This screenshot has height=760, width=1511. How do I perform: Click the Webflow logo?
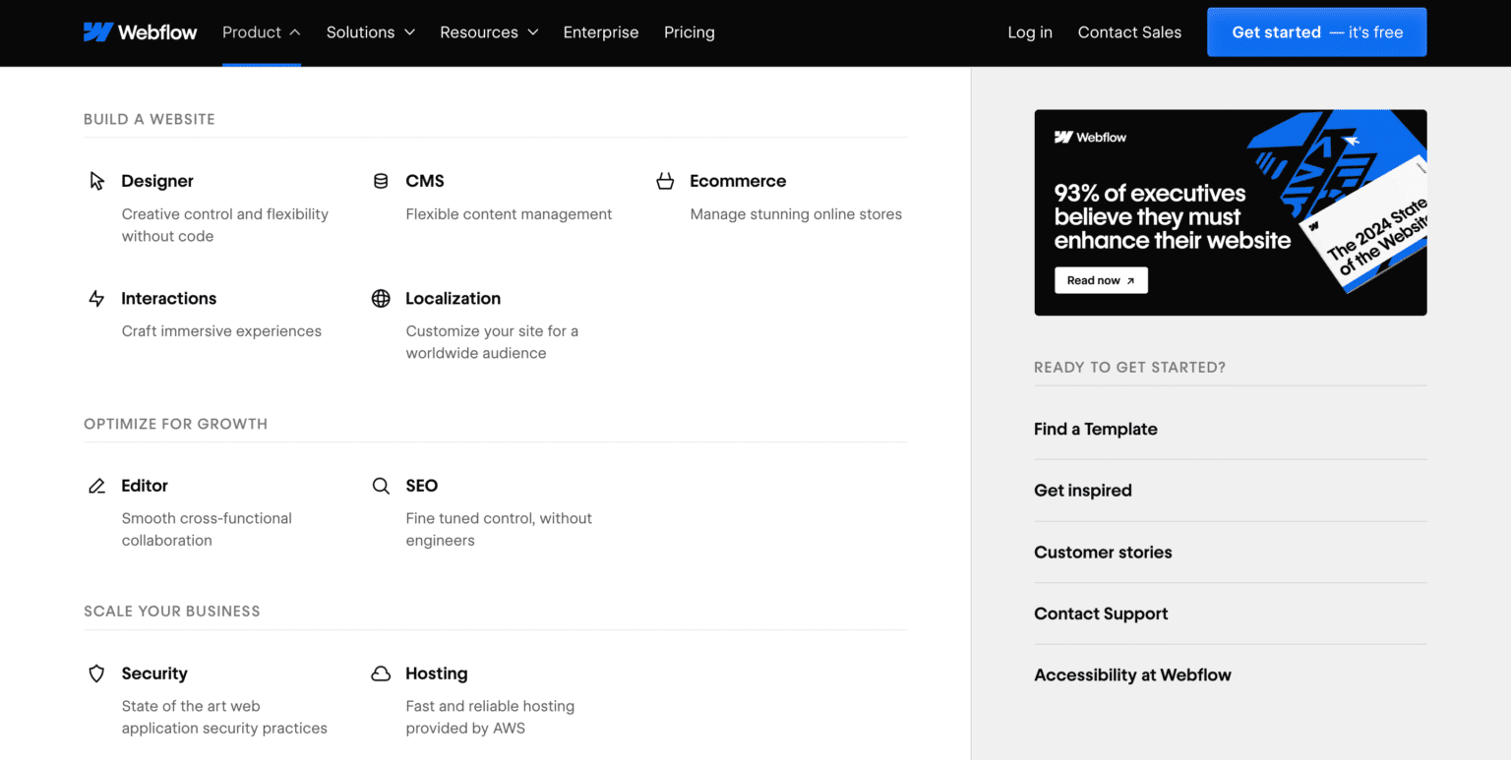coord(140,31)
